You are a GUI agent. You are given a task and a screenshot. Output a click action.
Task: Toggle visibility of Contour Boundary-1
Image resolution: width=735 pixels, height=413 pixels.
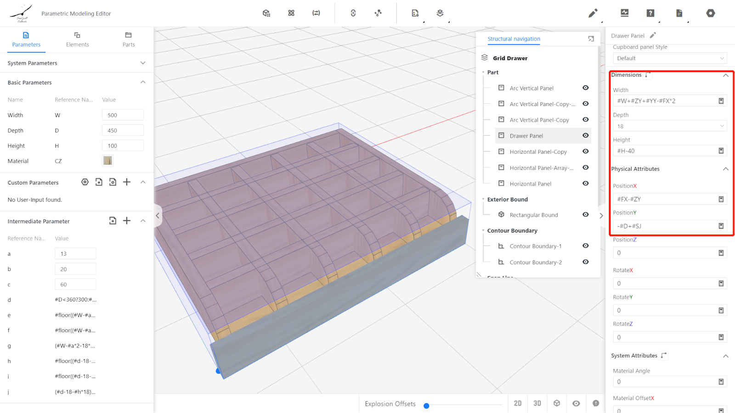[585, 246]
